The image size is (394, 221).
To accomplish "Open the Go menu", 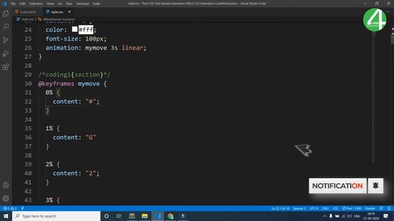I will pos(60,4).
